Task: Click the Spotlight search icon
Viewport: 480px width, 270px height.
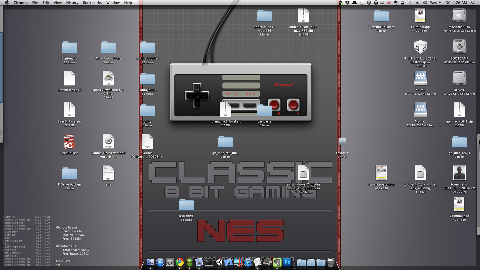Action: [473, 3]
